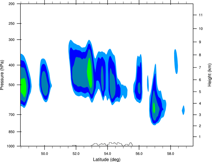Click the isolated light-blue streak near latitude 58.3
The height and width of the screenshot is (162, 212).
click(x=176, y=62)
